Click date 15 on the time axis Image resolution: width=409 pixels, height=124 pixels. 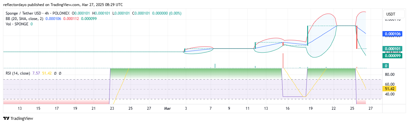[38, 108]
